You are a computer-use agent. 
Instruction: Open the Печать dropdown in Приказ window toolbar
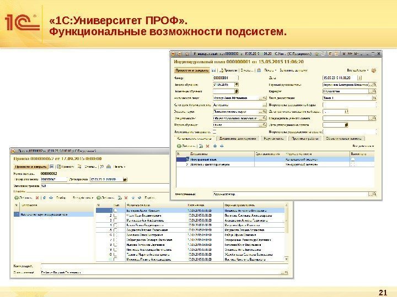pyautogui.click(x=119, y=167)
